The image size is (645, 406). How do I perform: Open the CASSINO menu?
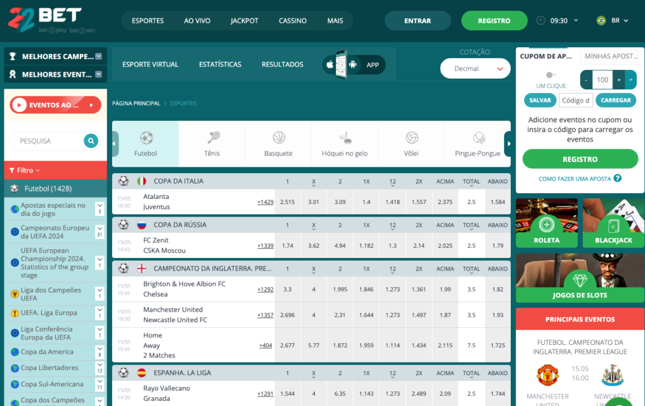(292, 21)
